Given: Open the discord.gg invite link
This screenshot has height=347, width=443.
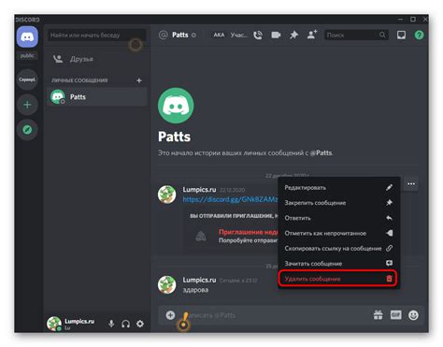Looking at the screenshot, I should tap(230, 199).
